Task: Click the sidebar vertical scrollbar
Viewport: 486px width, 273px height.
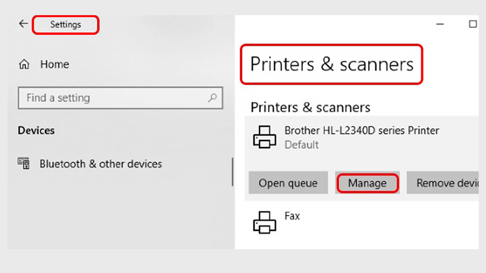Action: 232,172
